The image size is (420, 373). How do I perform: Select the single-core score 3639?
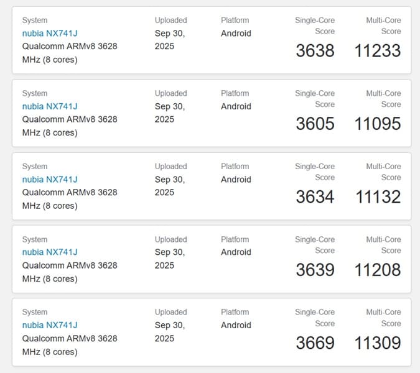(315, 269)
